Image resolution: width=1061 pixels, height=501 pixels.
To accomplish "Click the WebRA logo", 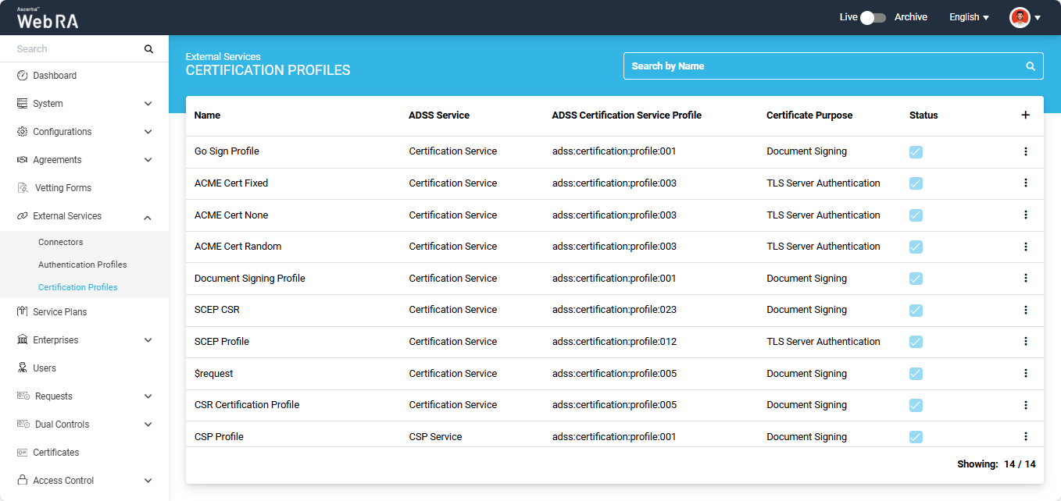I will (48, 18).
